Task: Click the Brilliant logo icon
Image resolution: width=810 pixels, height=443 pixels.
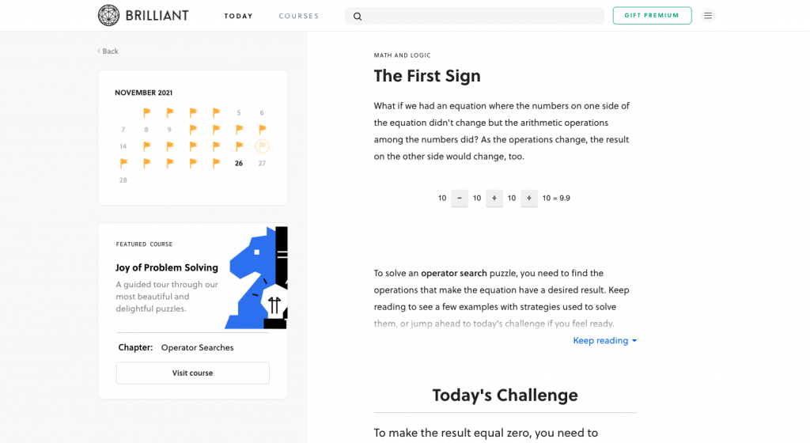Action: [109, 15]
